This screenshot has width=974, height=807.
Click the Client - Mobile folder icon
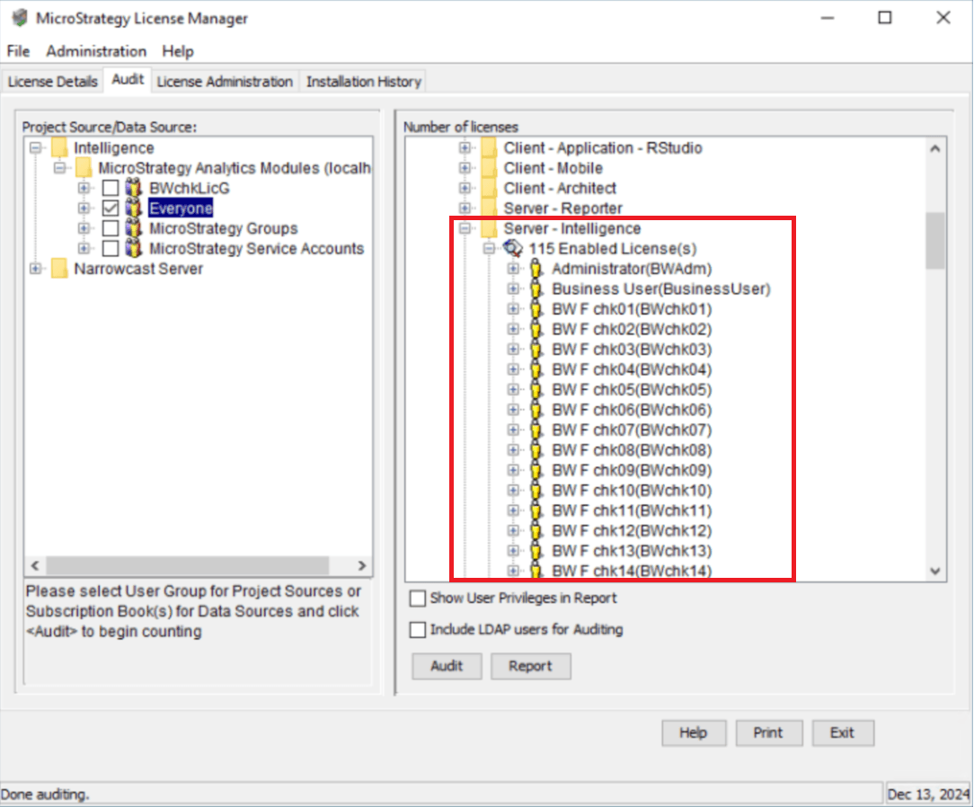pyautogui.click(x=489, y=168)
